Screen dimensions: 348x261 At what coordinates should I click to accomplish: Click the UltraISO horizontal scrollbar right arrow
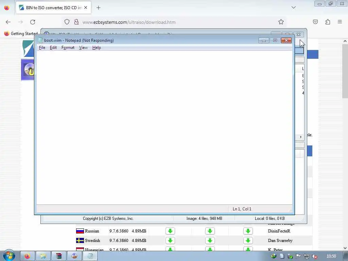[301, 137]
